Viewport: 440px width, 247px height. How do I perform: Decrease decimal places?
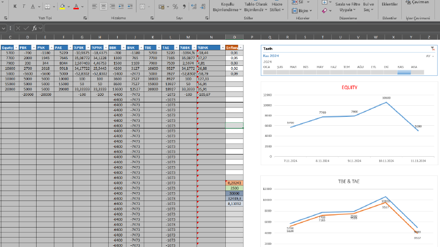203,7
